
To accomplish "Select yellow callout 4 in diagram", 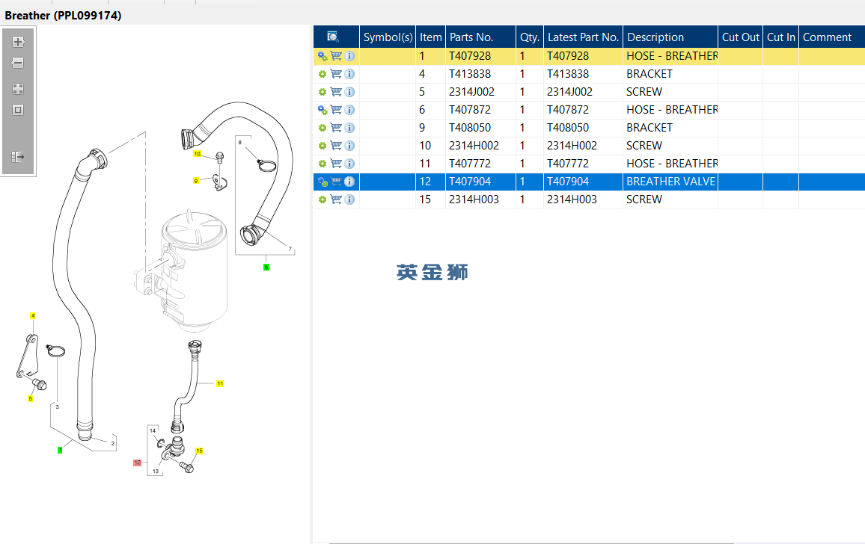I will pyautogui.click(x=32, y=316).
